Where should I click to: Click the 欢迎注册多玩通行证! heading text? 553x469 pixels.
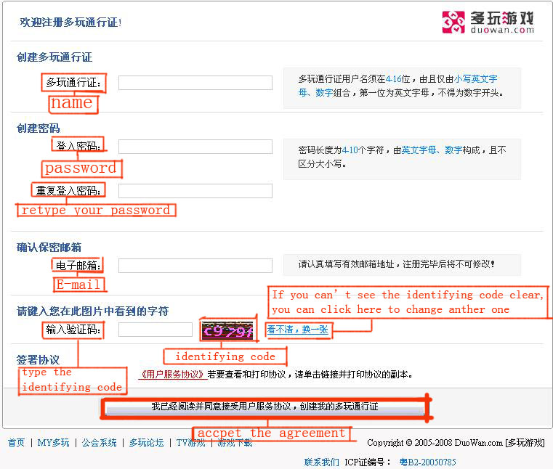click(70, 23)
